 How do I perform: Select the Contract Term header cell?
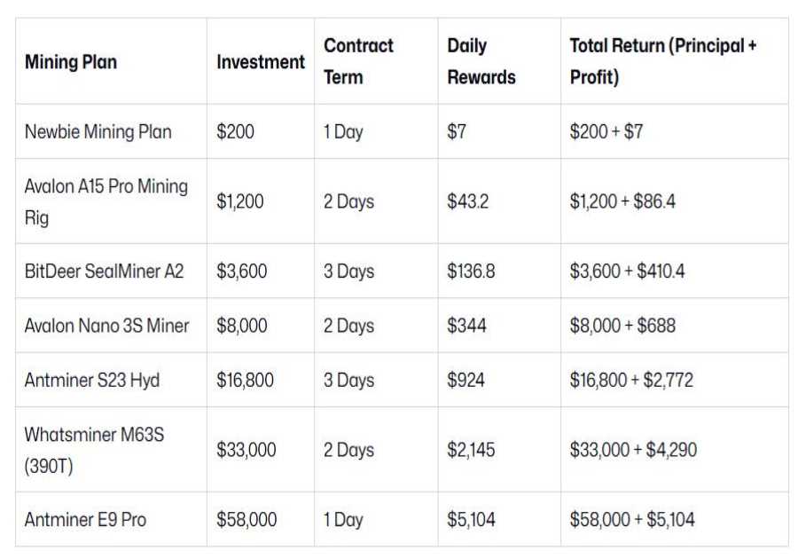(358, 61)
